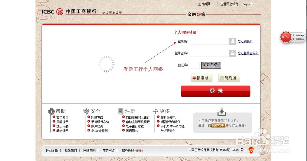Click the 帮助 info icon
Viewport: 307px width, 161px height.
pos(51,111)
